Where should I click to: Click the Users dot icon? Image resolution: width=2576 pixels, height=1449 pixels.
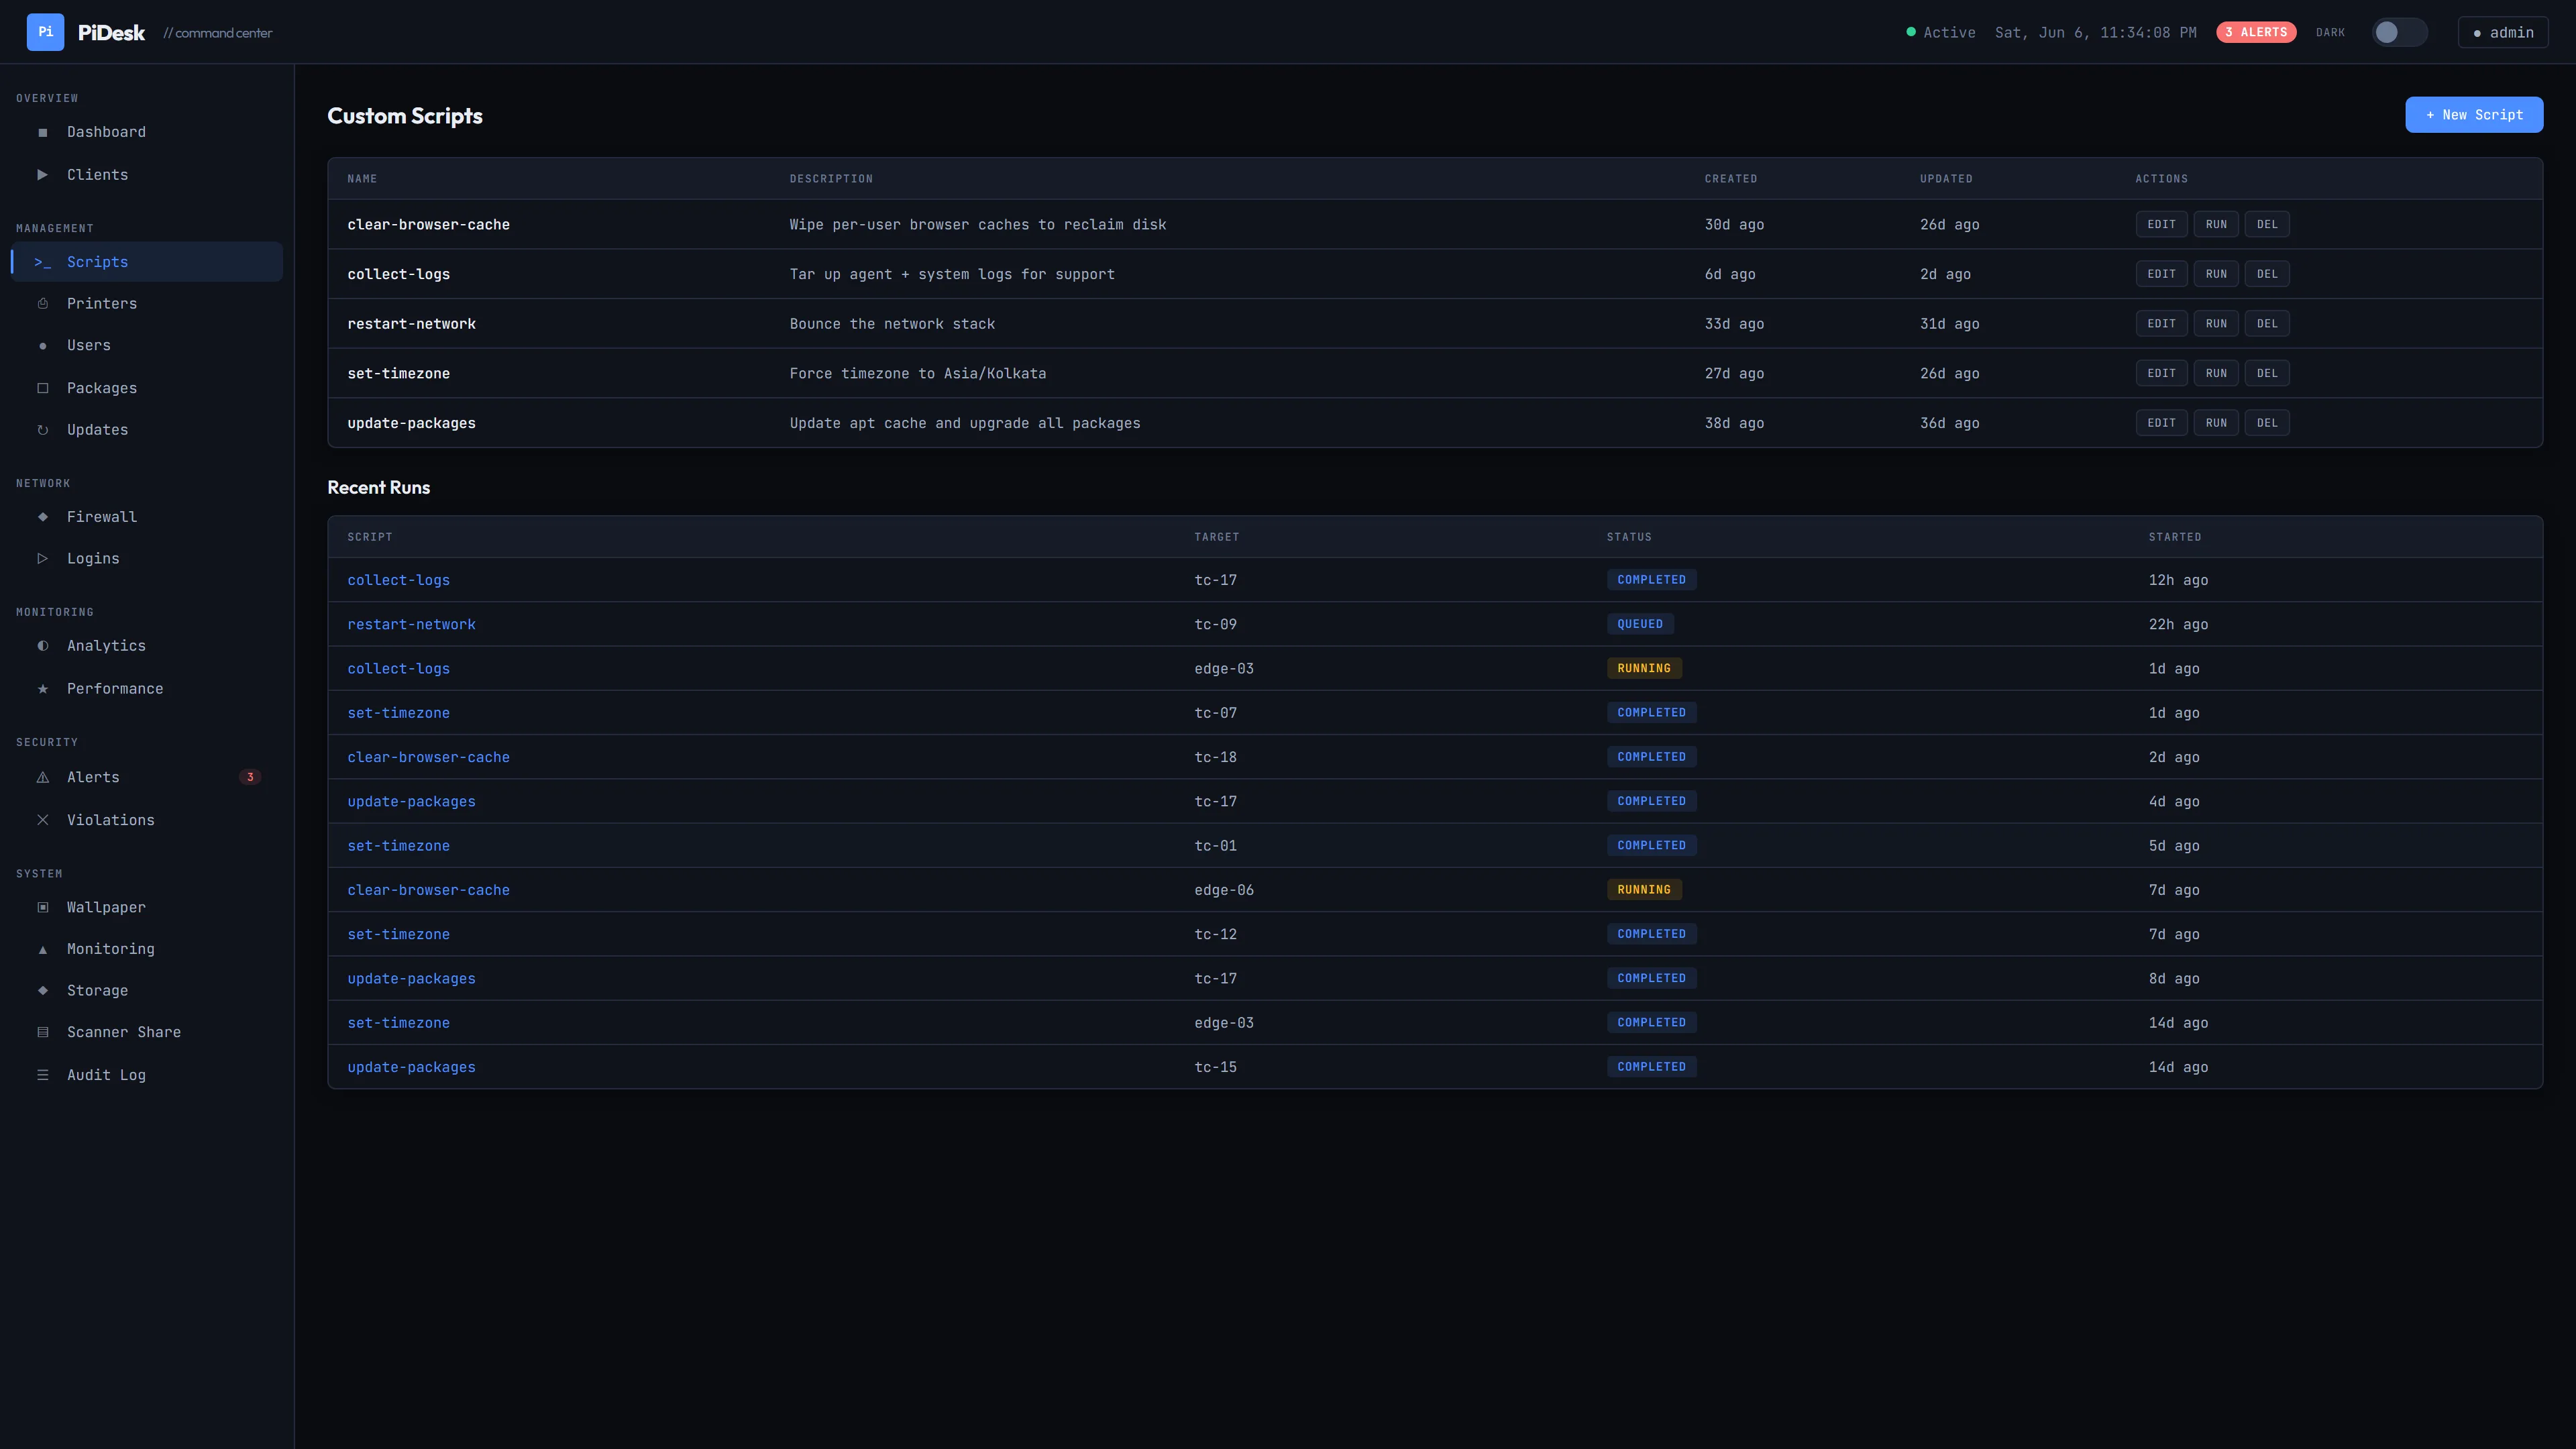click(42, 346)
